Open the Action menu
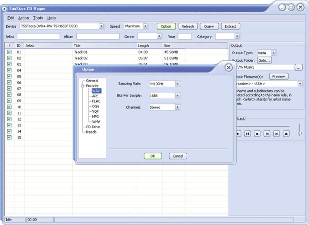 (x=23, y=18)
